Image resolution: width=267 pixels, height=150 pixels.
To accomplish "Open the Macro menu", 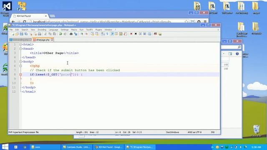I will 74,30.
